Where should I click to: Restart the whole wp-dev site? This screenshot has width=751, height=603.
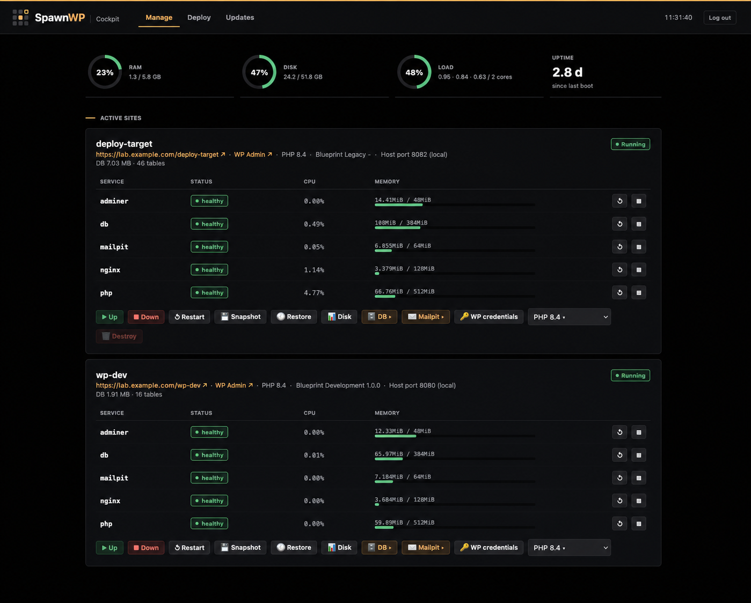click(x=189, y=548)
